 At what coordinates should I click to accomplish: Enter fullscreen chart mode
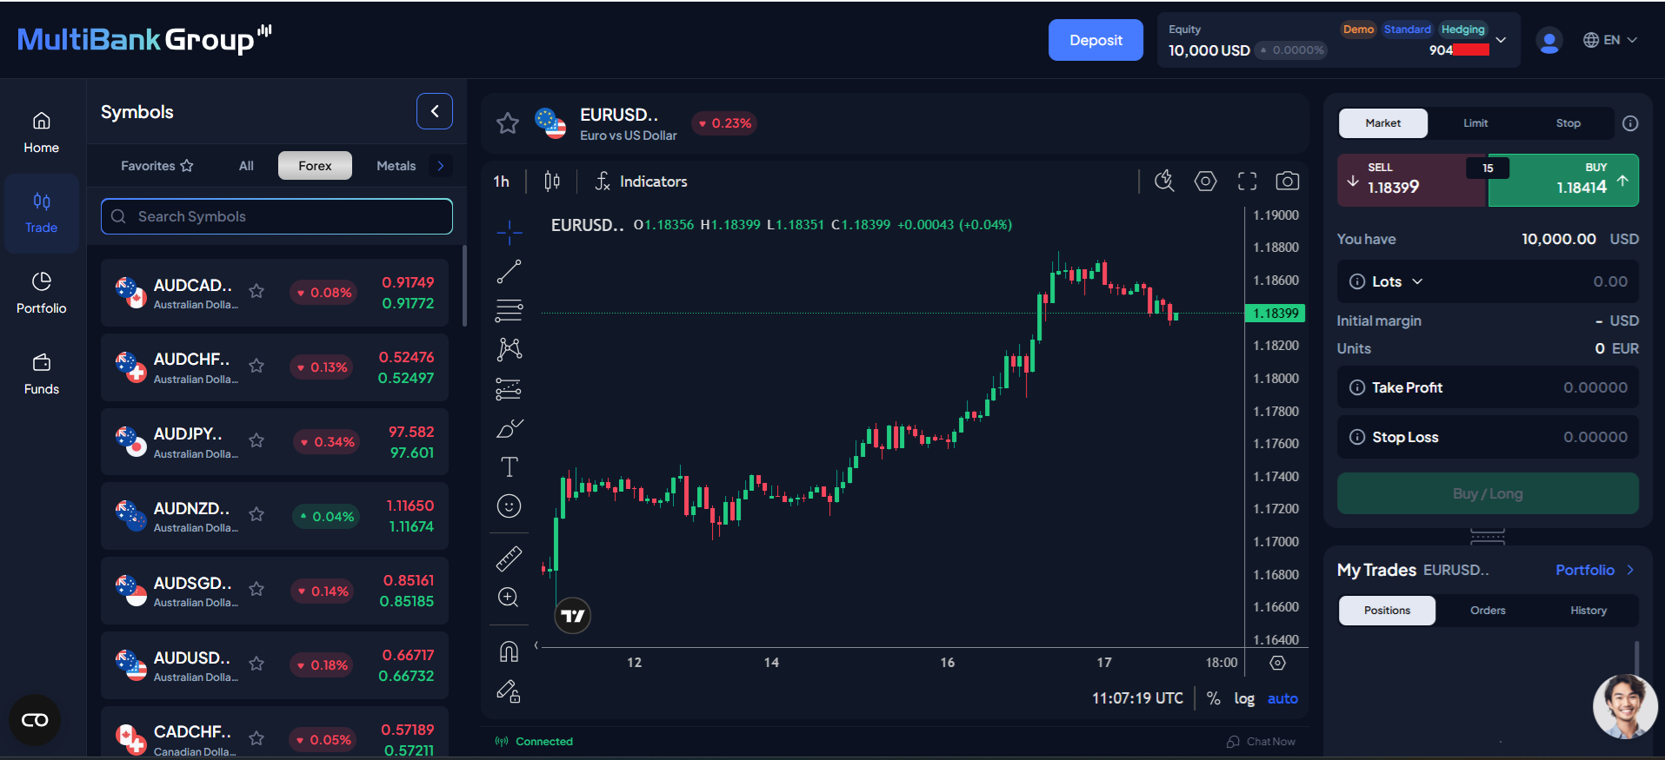1247,181
